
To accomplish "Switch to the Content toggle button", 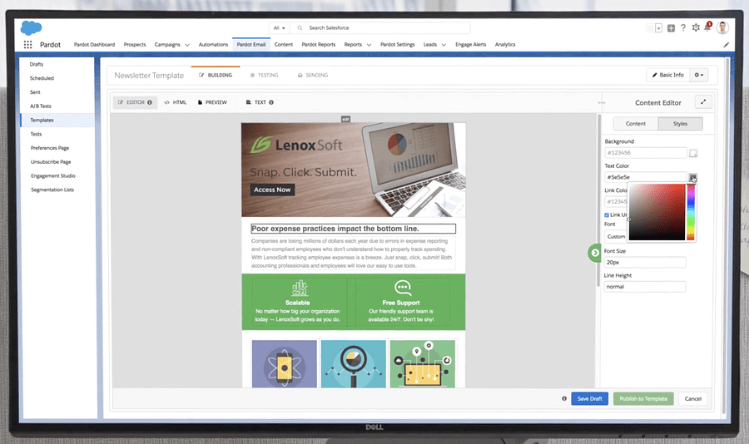I will [635, 124].
